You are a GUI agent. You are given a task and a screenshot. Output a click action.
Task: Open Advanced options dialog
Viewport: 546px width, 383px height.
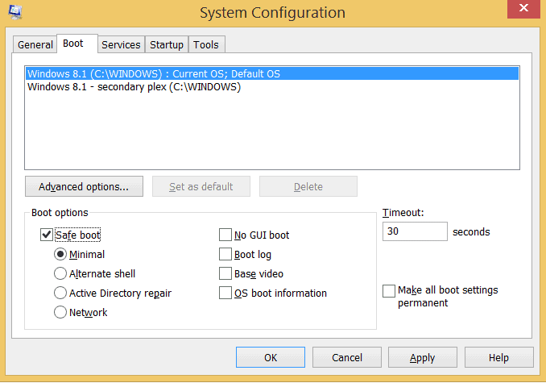(84, 186)
